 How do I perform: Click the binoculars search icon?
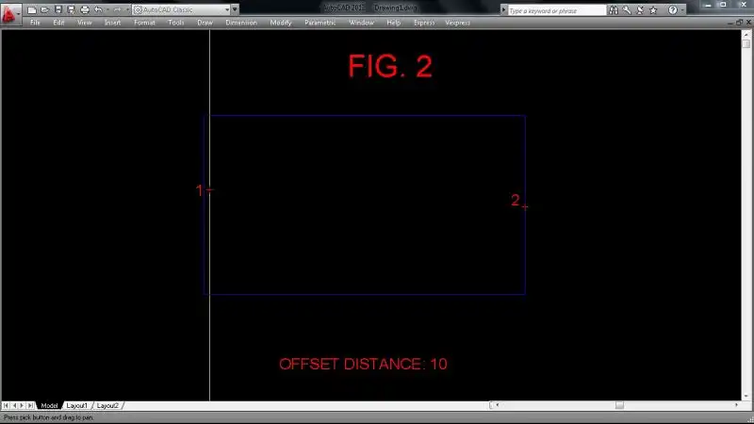pyautogui.click(x=614, y=10)
